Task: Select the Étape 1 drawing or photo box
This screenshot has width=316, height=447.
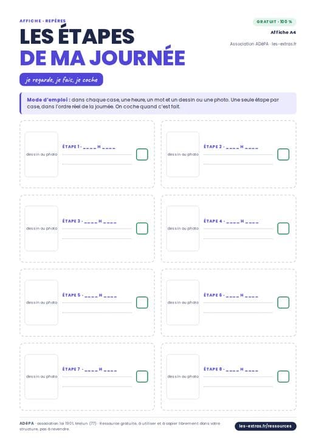Action: click(x=41, y=154)
